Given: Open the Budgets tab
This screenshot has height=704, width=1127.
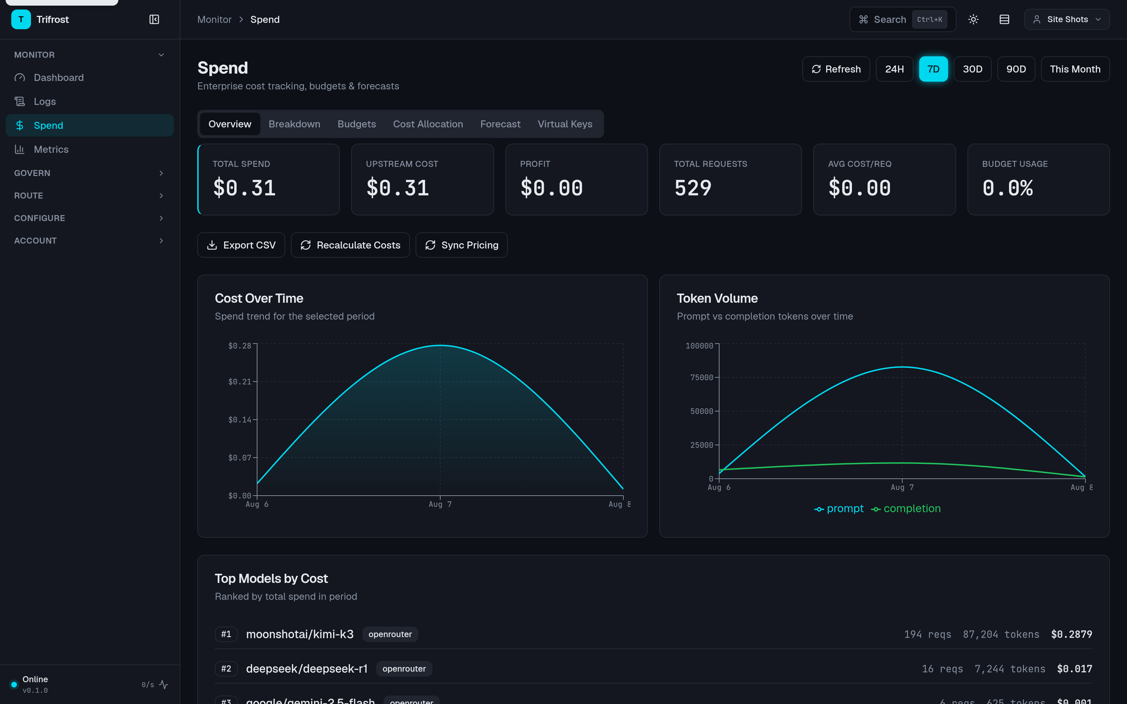Looking at the screenshot, I should pyautogui.click(x=356, y=124).
